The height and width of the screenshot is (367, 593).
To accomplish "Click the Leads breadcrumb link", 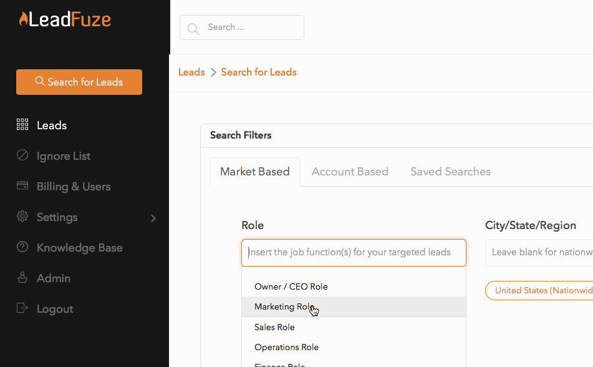I will 191,72.
